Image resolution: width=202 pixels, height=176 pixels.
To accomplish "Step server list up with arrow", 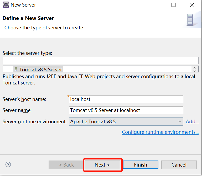I will click(194, 68).
